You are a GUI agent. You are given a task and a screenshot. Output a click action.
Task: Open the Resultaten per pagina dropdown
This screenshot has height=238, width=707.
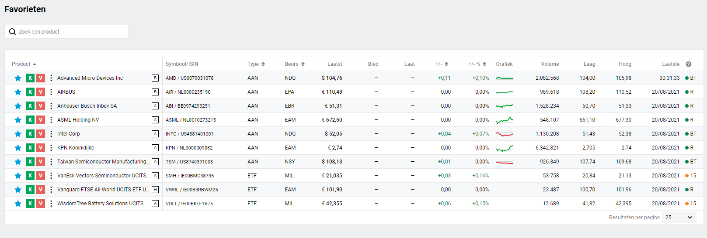click(679, 218)
